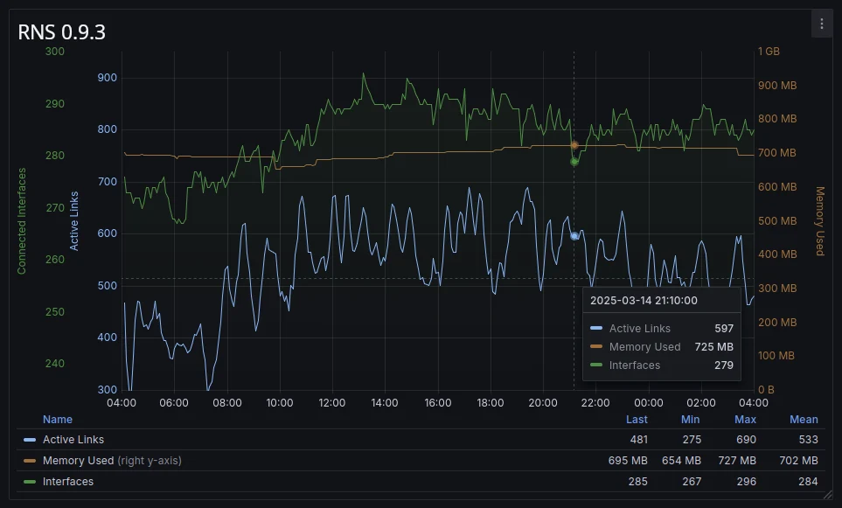Image resolution: width=842 pixels, height=508 pixels.
Task: Click the tooltip timestamp 2025-03-14 21:10:00
Action: tap(644, 300)
